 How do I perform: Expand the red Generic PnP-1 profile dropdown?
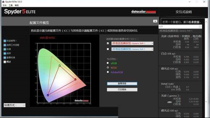click(x=132, y=43)
